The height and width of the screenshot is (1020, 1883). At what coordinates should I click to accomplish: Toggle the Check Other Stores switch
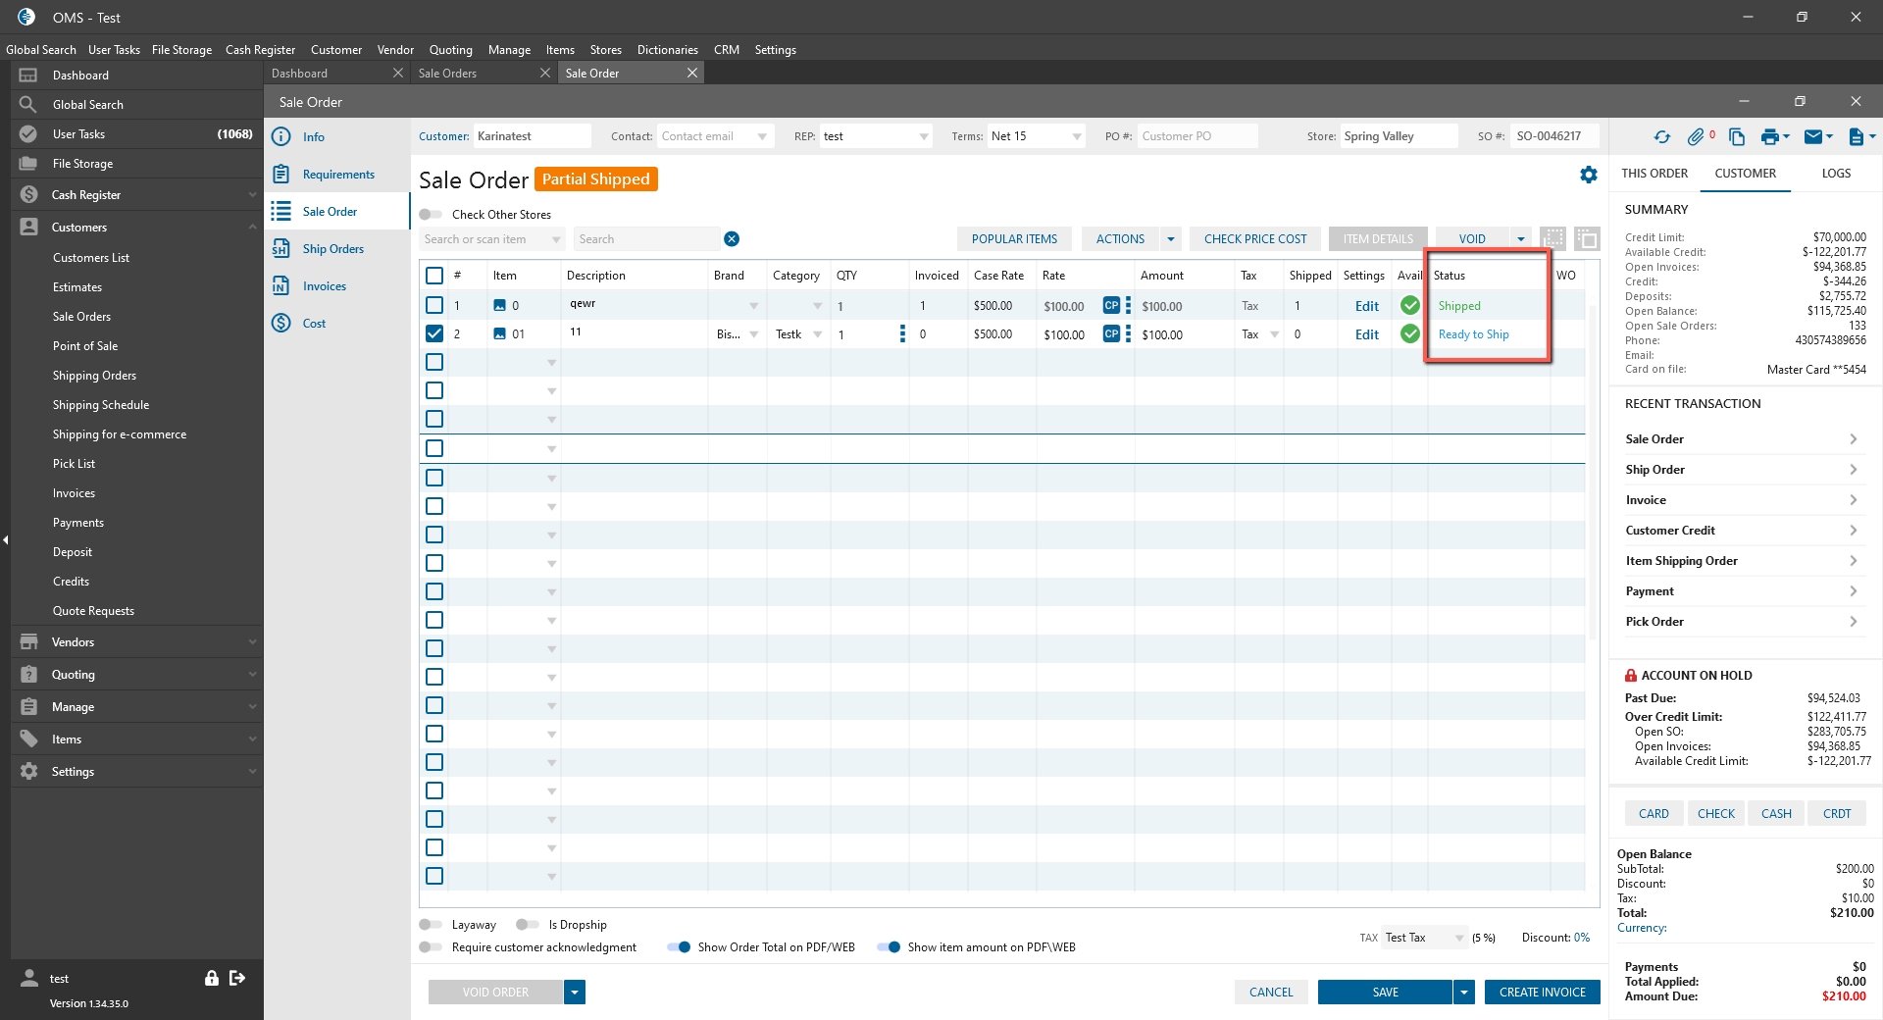pos(431,215)
